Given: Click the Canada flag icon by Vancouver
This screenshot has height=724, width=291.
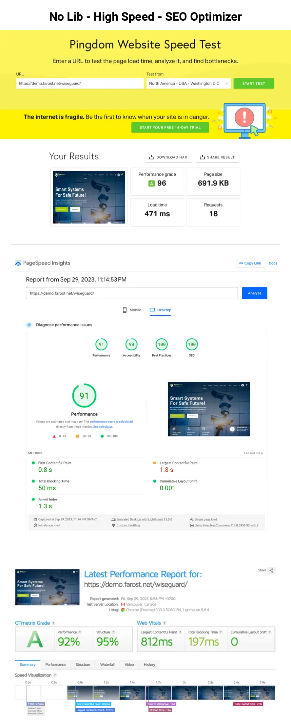Looking at the screenshot, I should [x=123, y=604].
